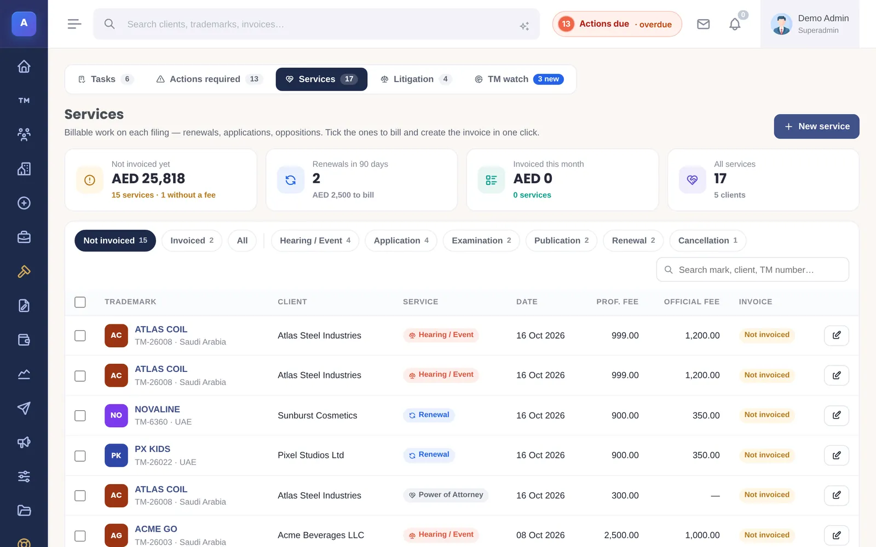
Task: Filter services by Cancellation
Action: 707,241
